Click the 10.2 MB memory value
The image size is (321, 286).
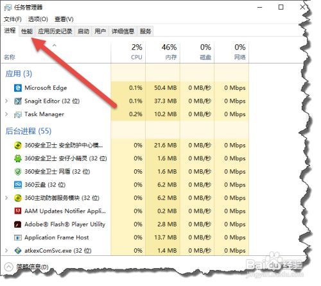(x=166, y=114)
